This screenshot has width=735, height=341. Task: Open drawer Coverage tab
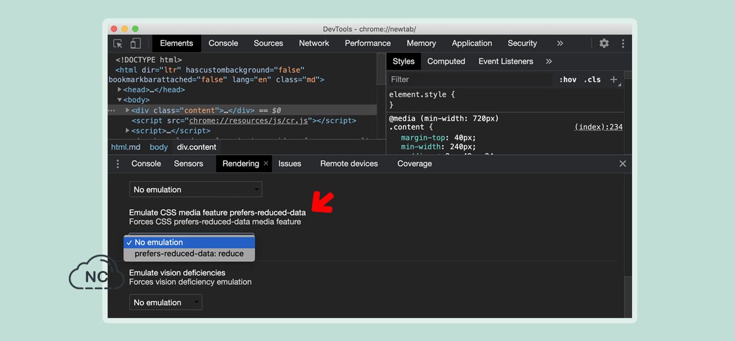click(415, 164)
